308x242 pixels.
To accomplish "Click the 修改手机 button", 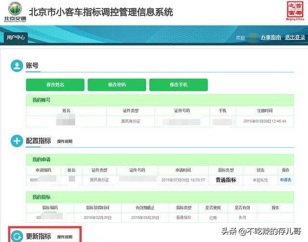I will (179, 85).
